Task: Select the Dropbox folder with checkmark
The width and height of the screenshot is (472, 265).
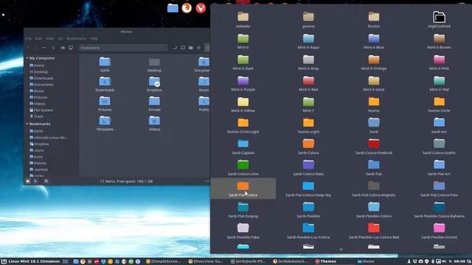Action: tap(154, 84)
